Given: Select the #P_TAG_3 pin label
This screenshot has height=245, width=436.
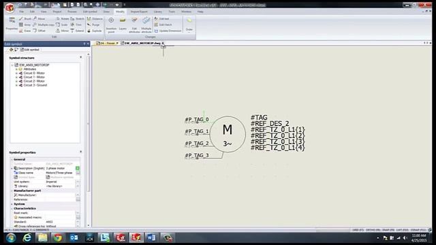Looking at the screenshot, I should point(197,155).
